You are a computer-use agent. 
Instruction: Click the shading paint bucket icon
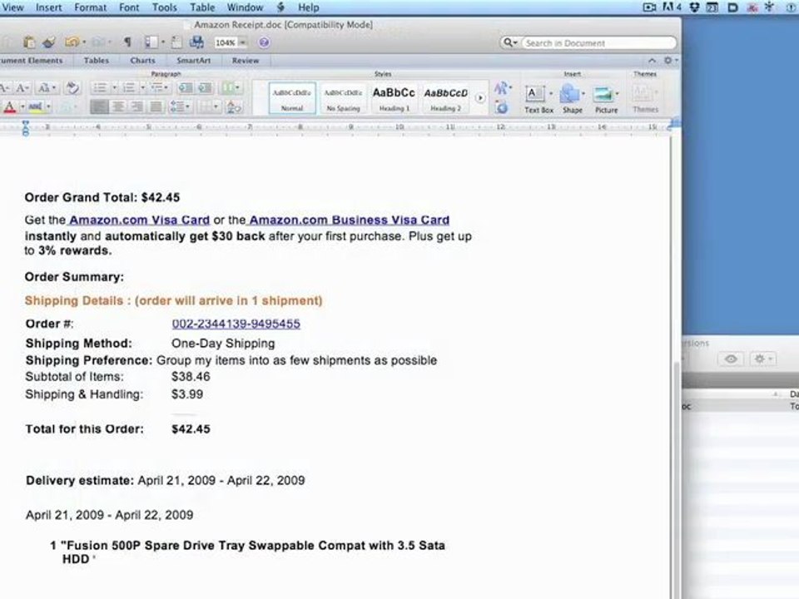tap(235, 106)
